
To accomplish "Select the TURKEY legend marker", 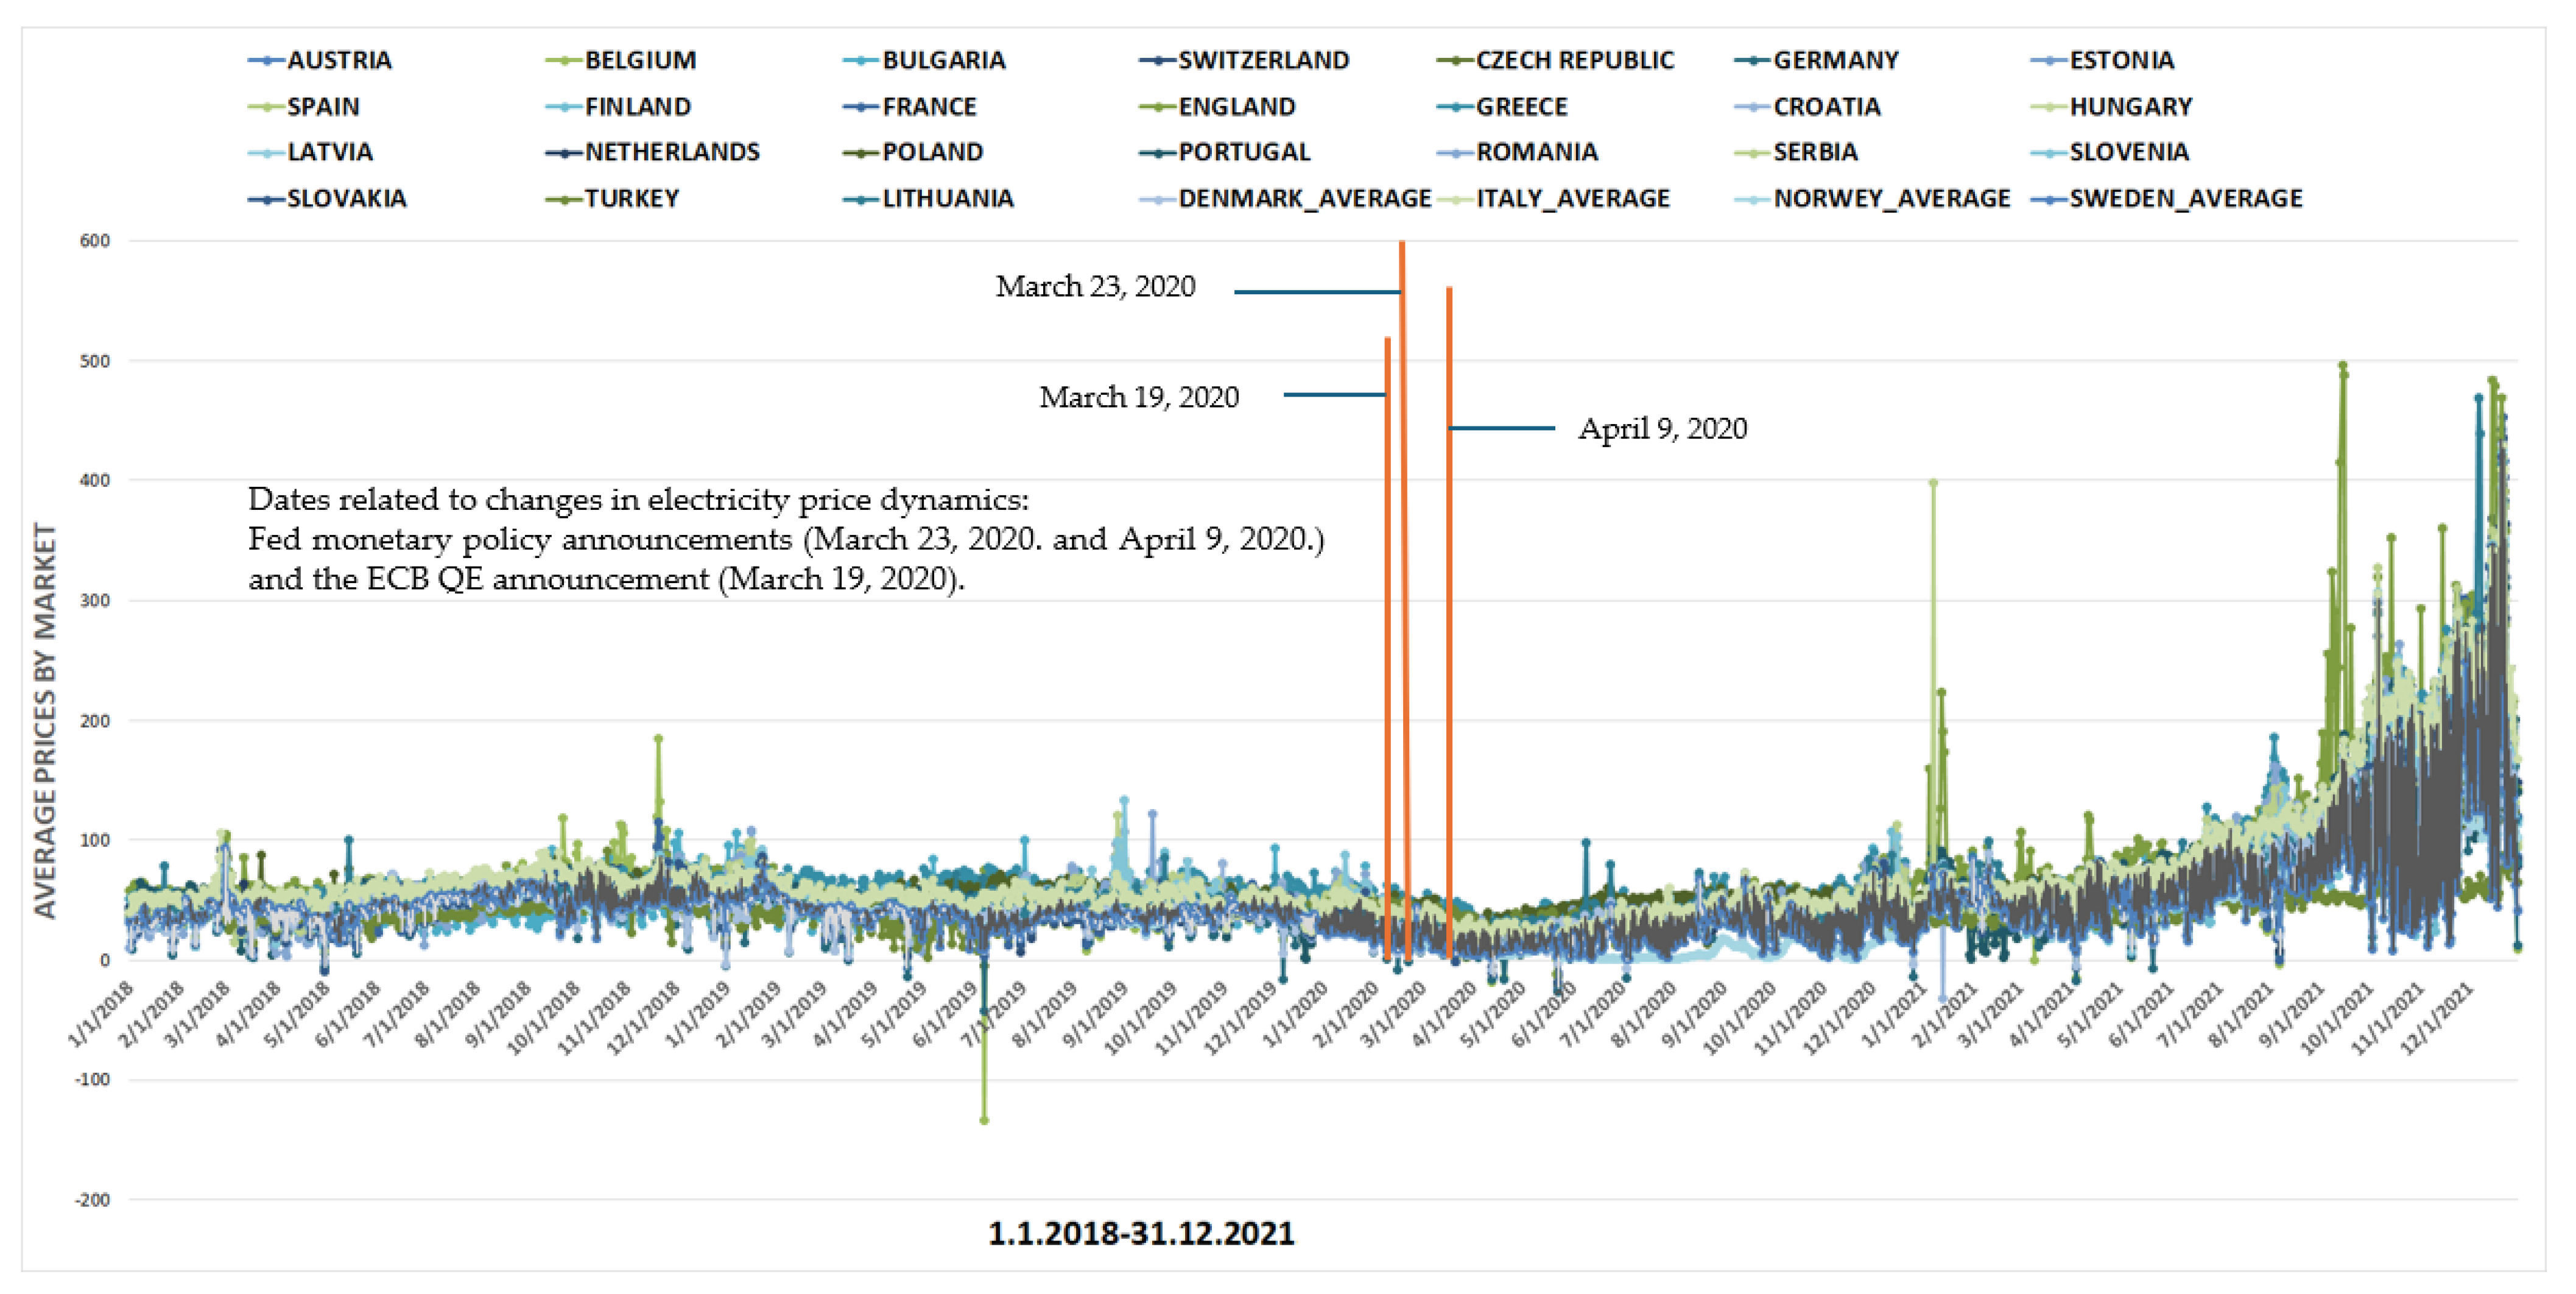I will pos(564,199).
